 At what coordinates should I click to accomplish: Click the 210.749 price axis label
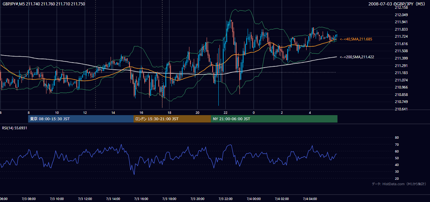[x=401, y=102]
